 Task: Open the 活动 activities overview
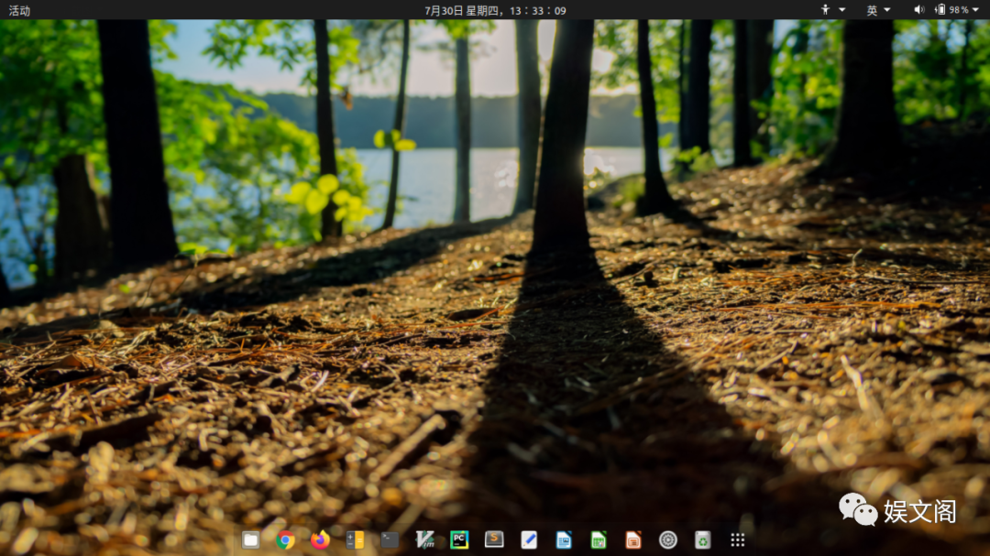19,10
